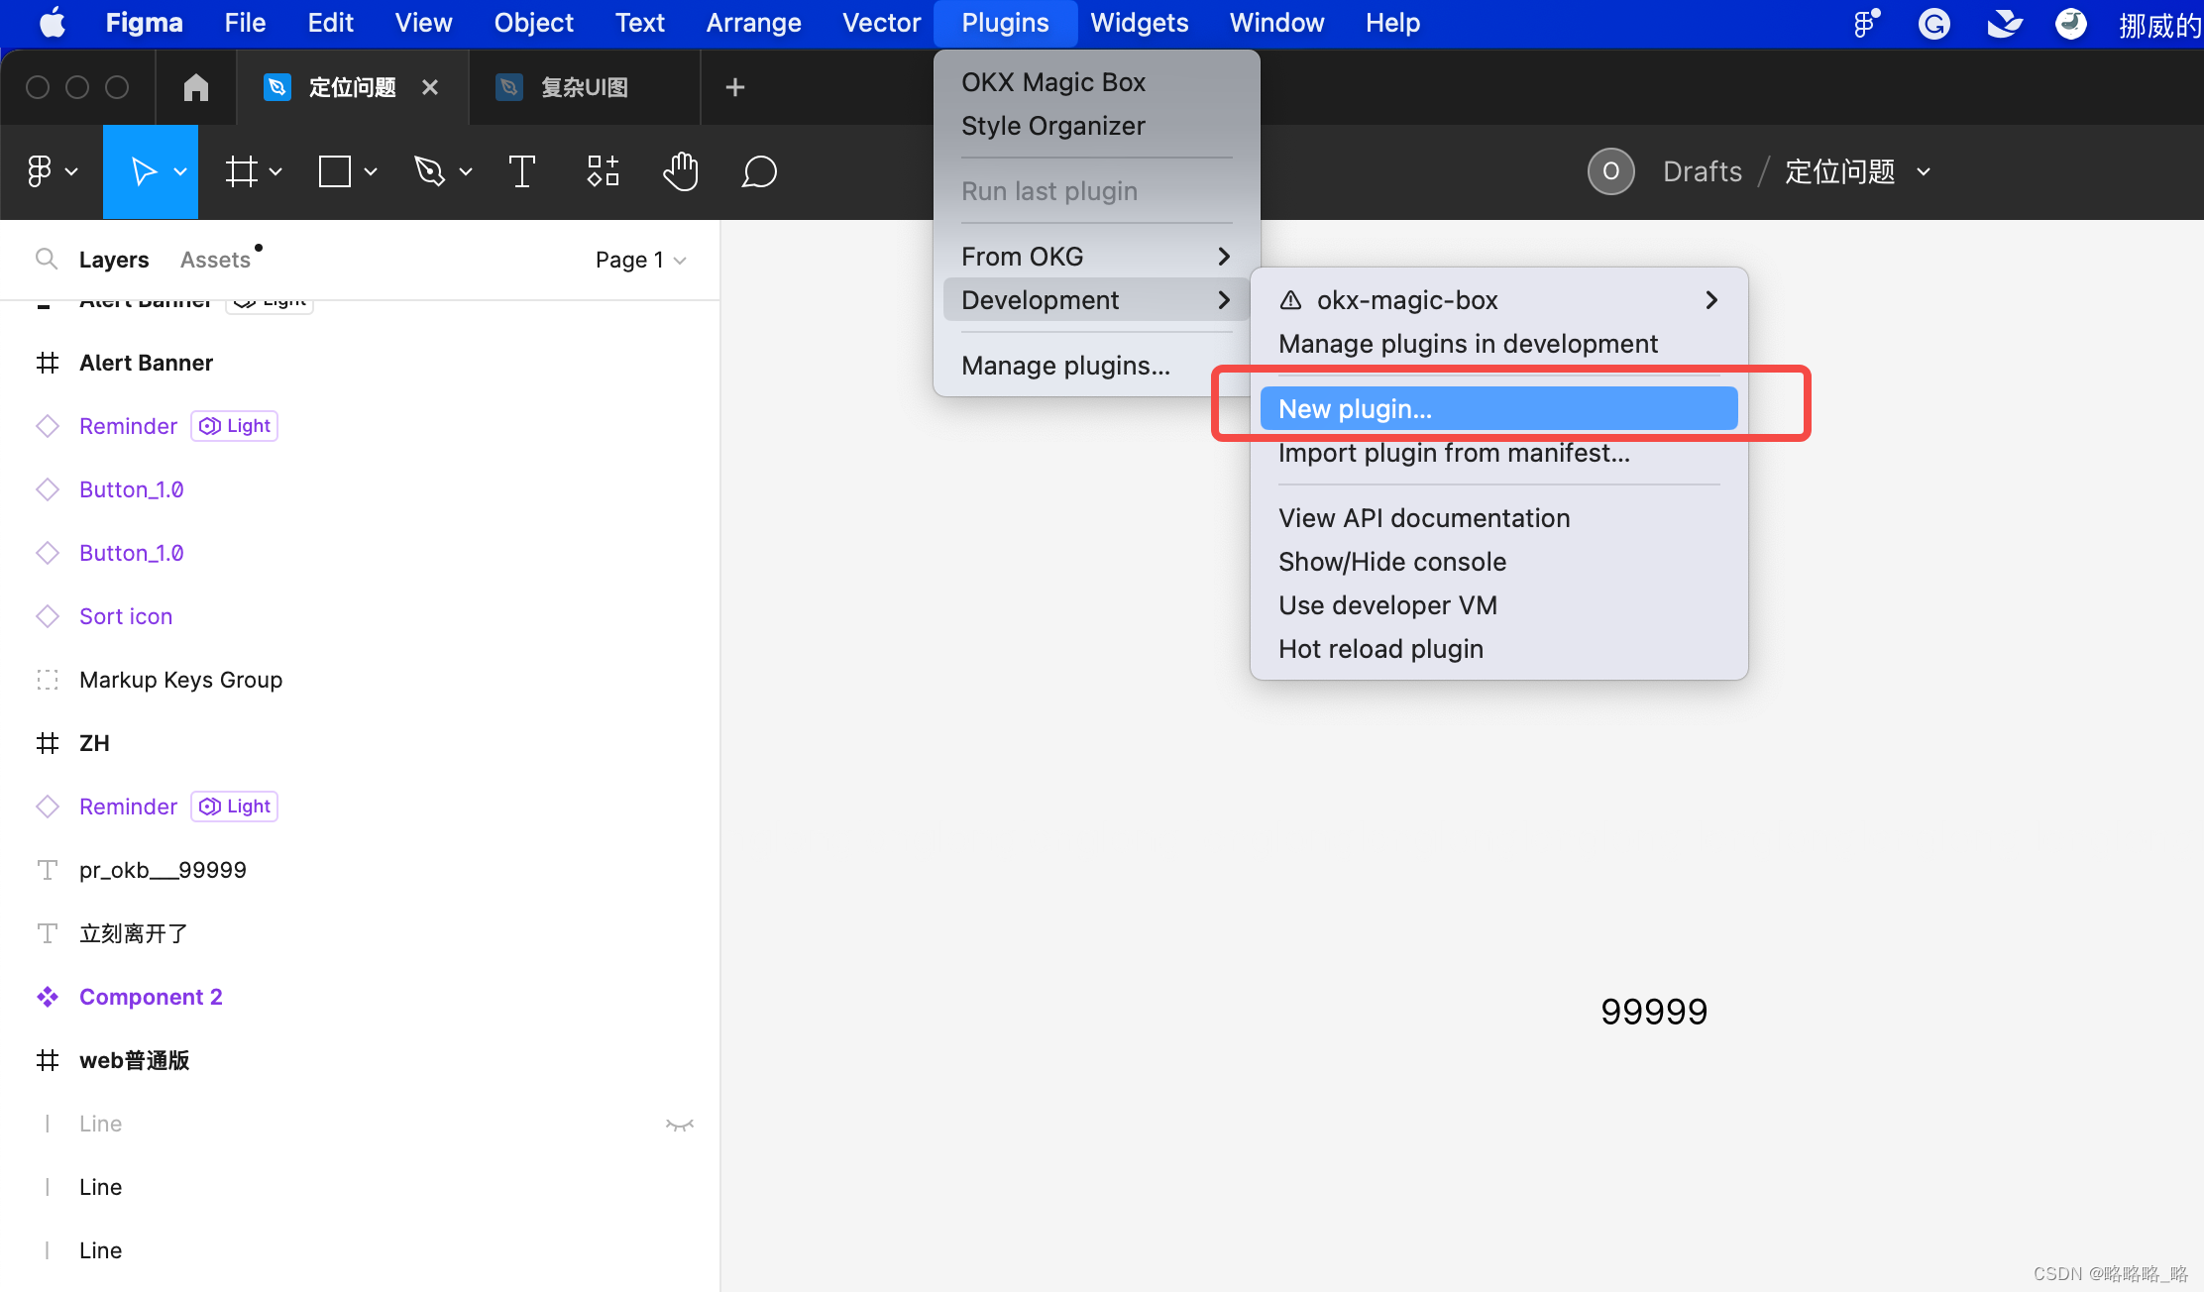Expand the Move tool options chevron

[180, 171]
